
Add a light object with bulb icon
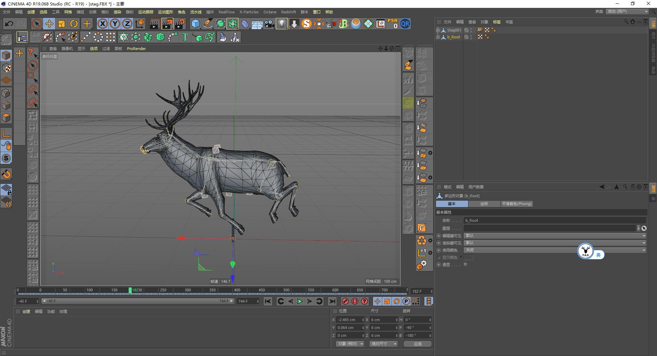click(x=282, y=24)
